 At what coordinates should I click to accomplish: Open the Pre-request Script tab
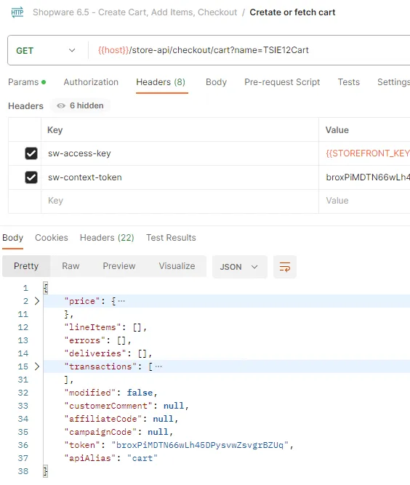[x=282, y=82]
